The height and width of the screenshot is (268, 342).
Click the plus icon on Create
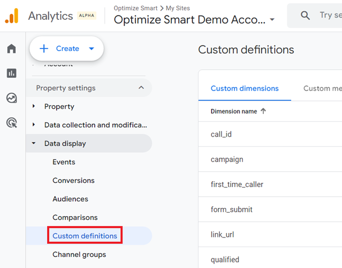(x=44, y=48)
